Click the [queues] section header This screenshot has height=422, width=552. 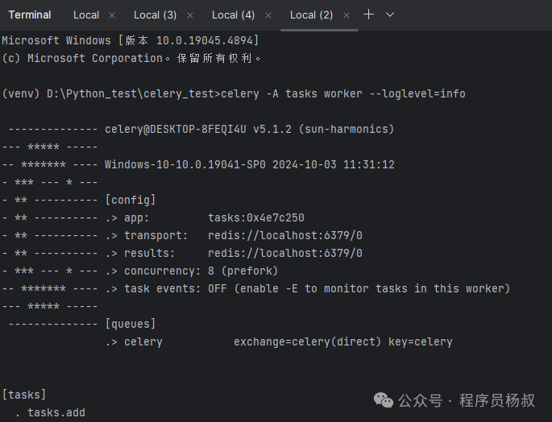click(x=130, y=324)
